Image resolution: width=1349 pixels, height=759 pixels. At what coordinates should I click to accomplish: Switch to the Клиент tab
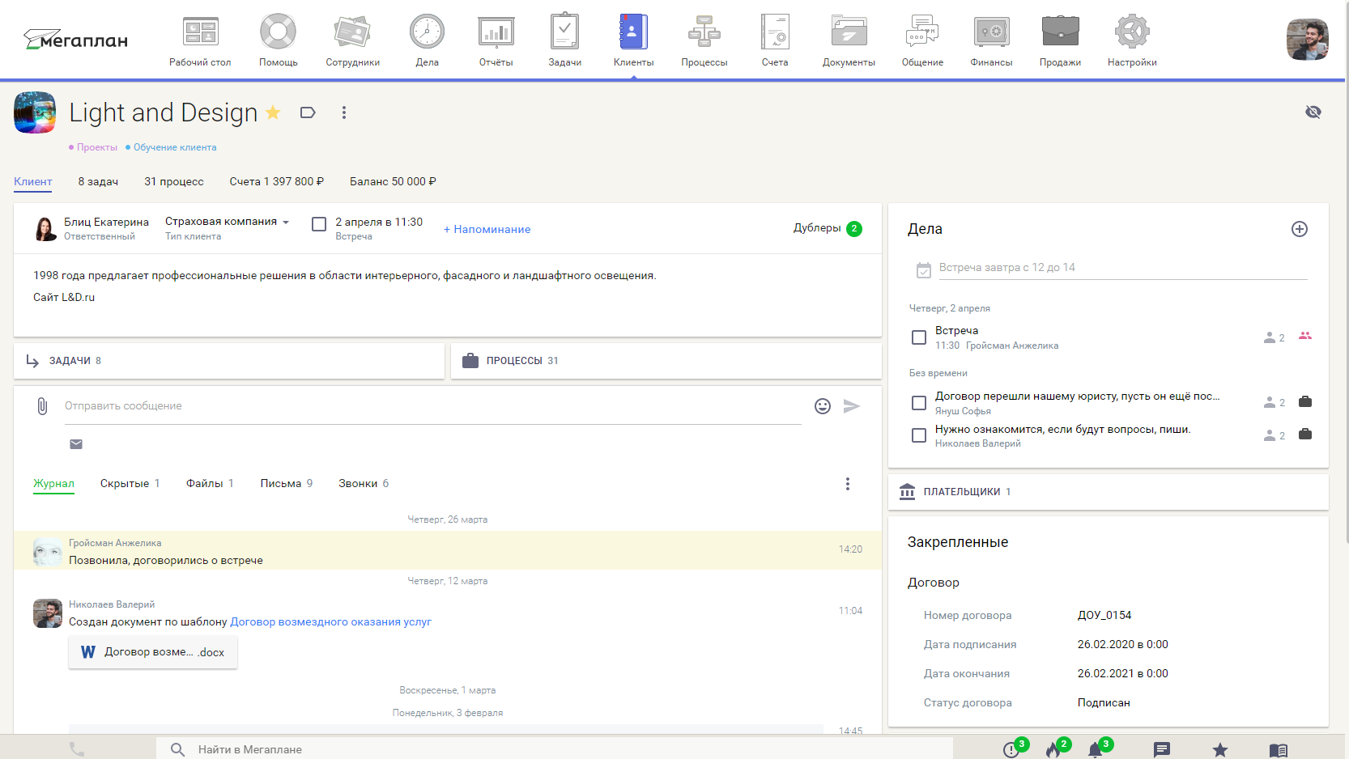click(x=33, y=181)
